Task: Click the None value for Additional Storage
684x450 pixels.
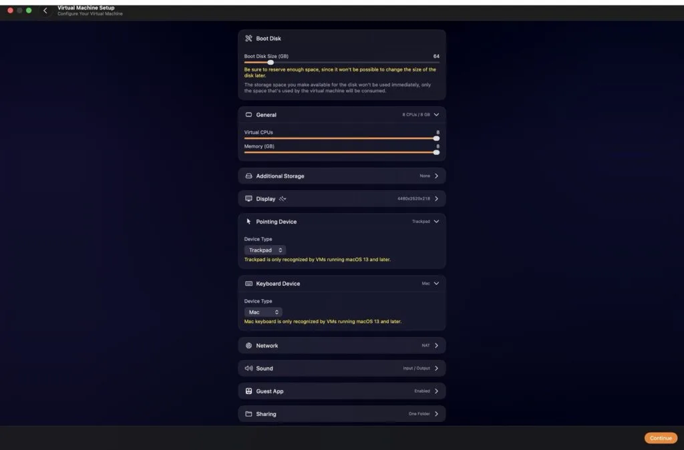Action: 425,176
